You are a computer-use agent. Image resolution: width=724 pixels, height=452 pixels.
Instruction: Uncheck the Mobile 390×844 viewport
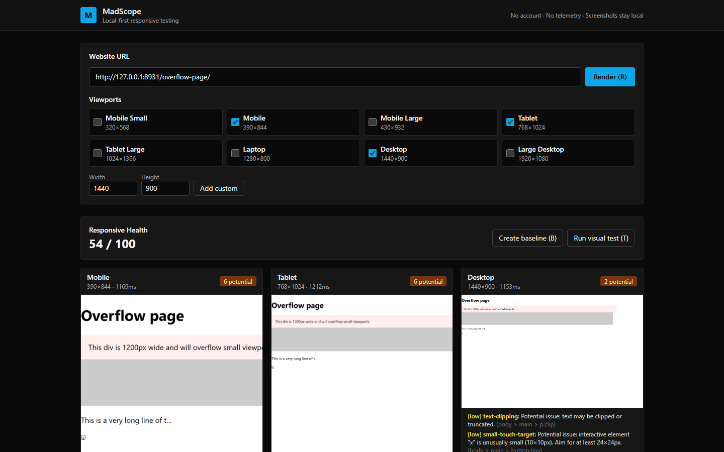[x=235, y=122]
